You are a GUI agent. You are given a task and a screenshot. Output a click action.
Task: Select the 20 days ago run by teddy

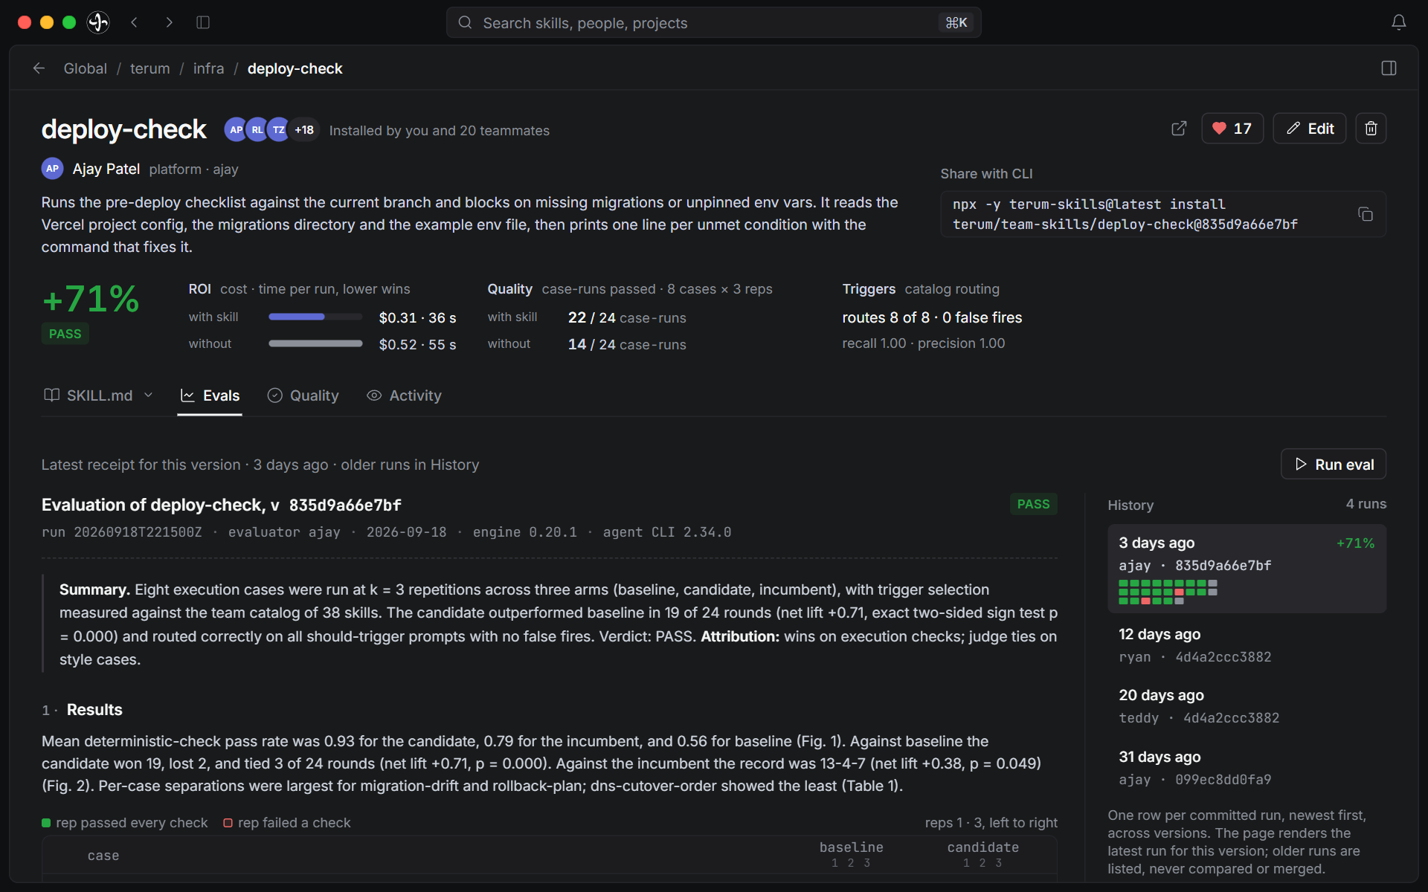click(x=1247, y=706)
